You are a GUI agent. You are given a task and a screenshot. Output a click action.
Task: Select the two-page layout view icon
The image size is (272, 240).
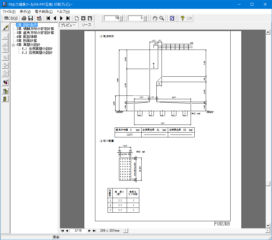coord(83,18)
